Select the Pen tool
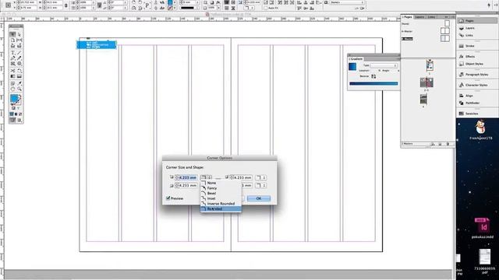The width and height of the screenshot is (499, 280). (x=12, y=58)
